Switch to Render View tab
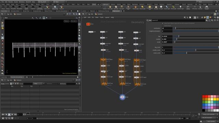219x123 pixels. [x=26, y=11]
